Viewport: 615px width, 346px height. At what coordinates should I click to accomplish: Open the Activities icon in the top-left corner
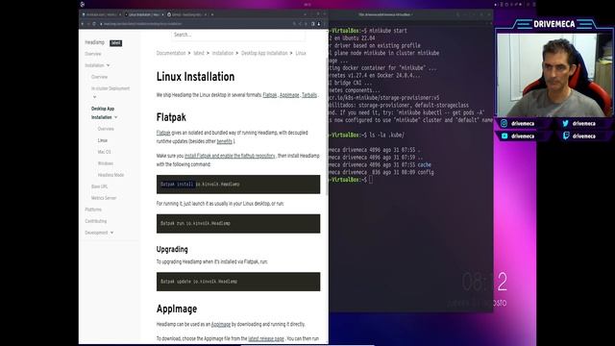(x=83, y=4)
